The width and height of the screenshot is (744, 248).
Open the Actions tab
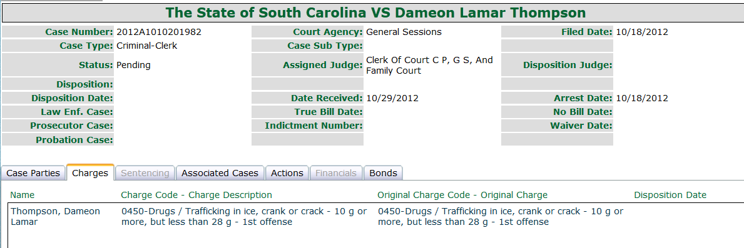287,173
